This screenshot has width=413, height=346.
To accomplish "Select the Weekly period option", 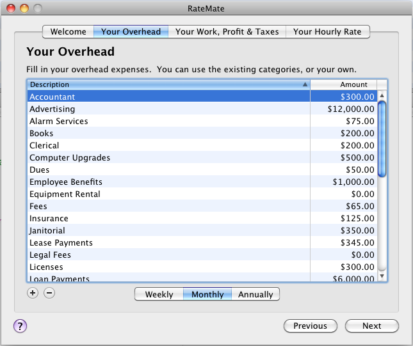I will [159, 294].
